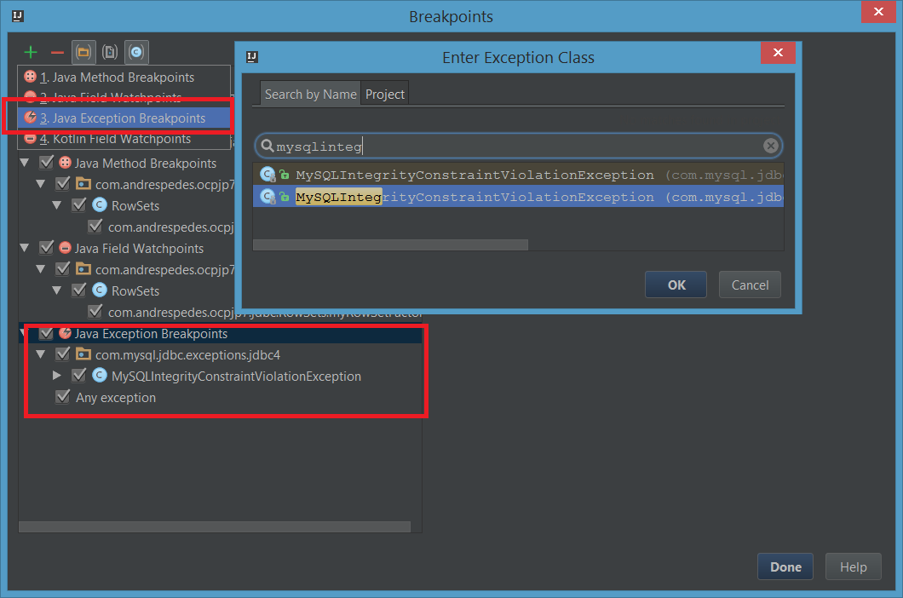Click the red minus remove breakpoint icon
The image size is (903, 598).
(57, 53)
